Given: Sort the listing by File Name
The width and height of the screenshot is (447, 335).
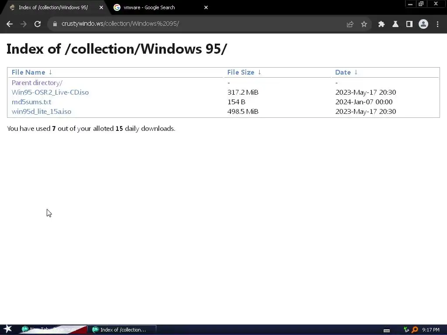Looking at the screenshot, I should 28,72.
